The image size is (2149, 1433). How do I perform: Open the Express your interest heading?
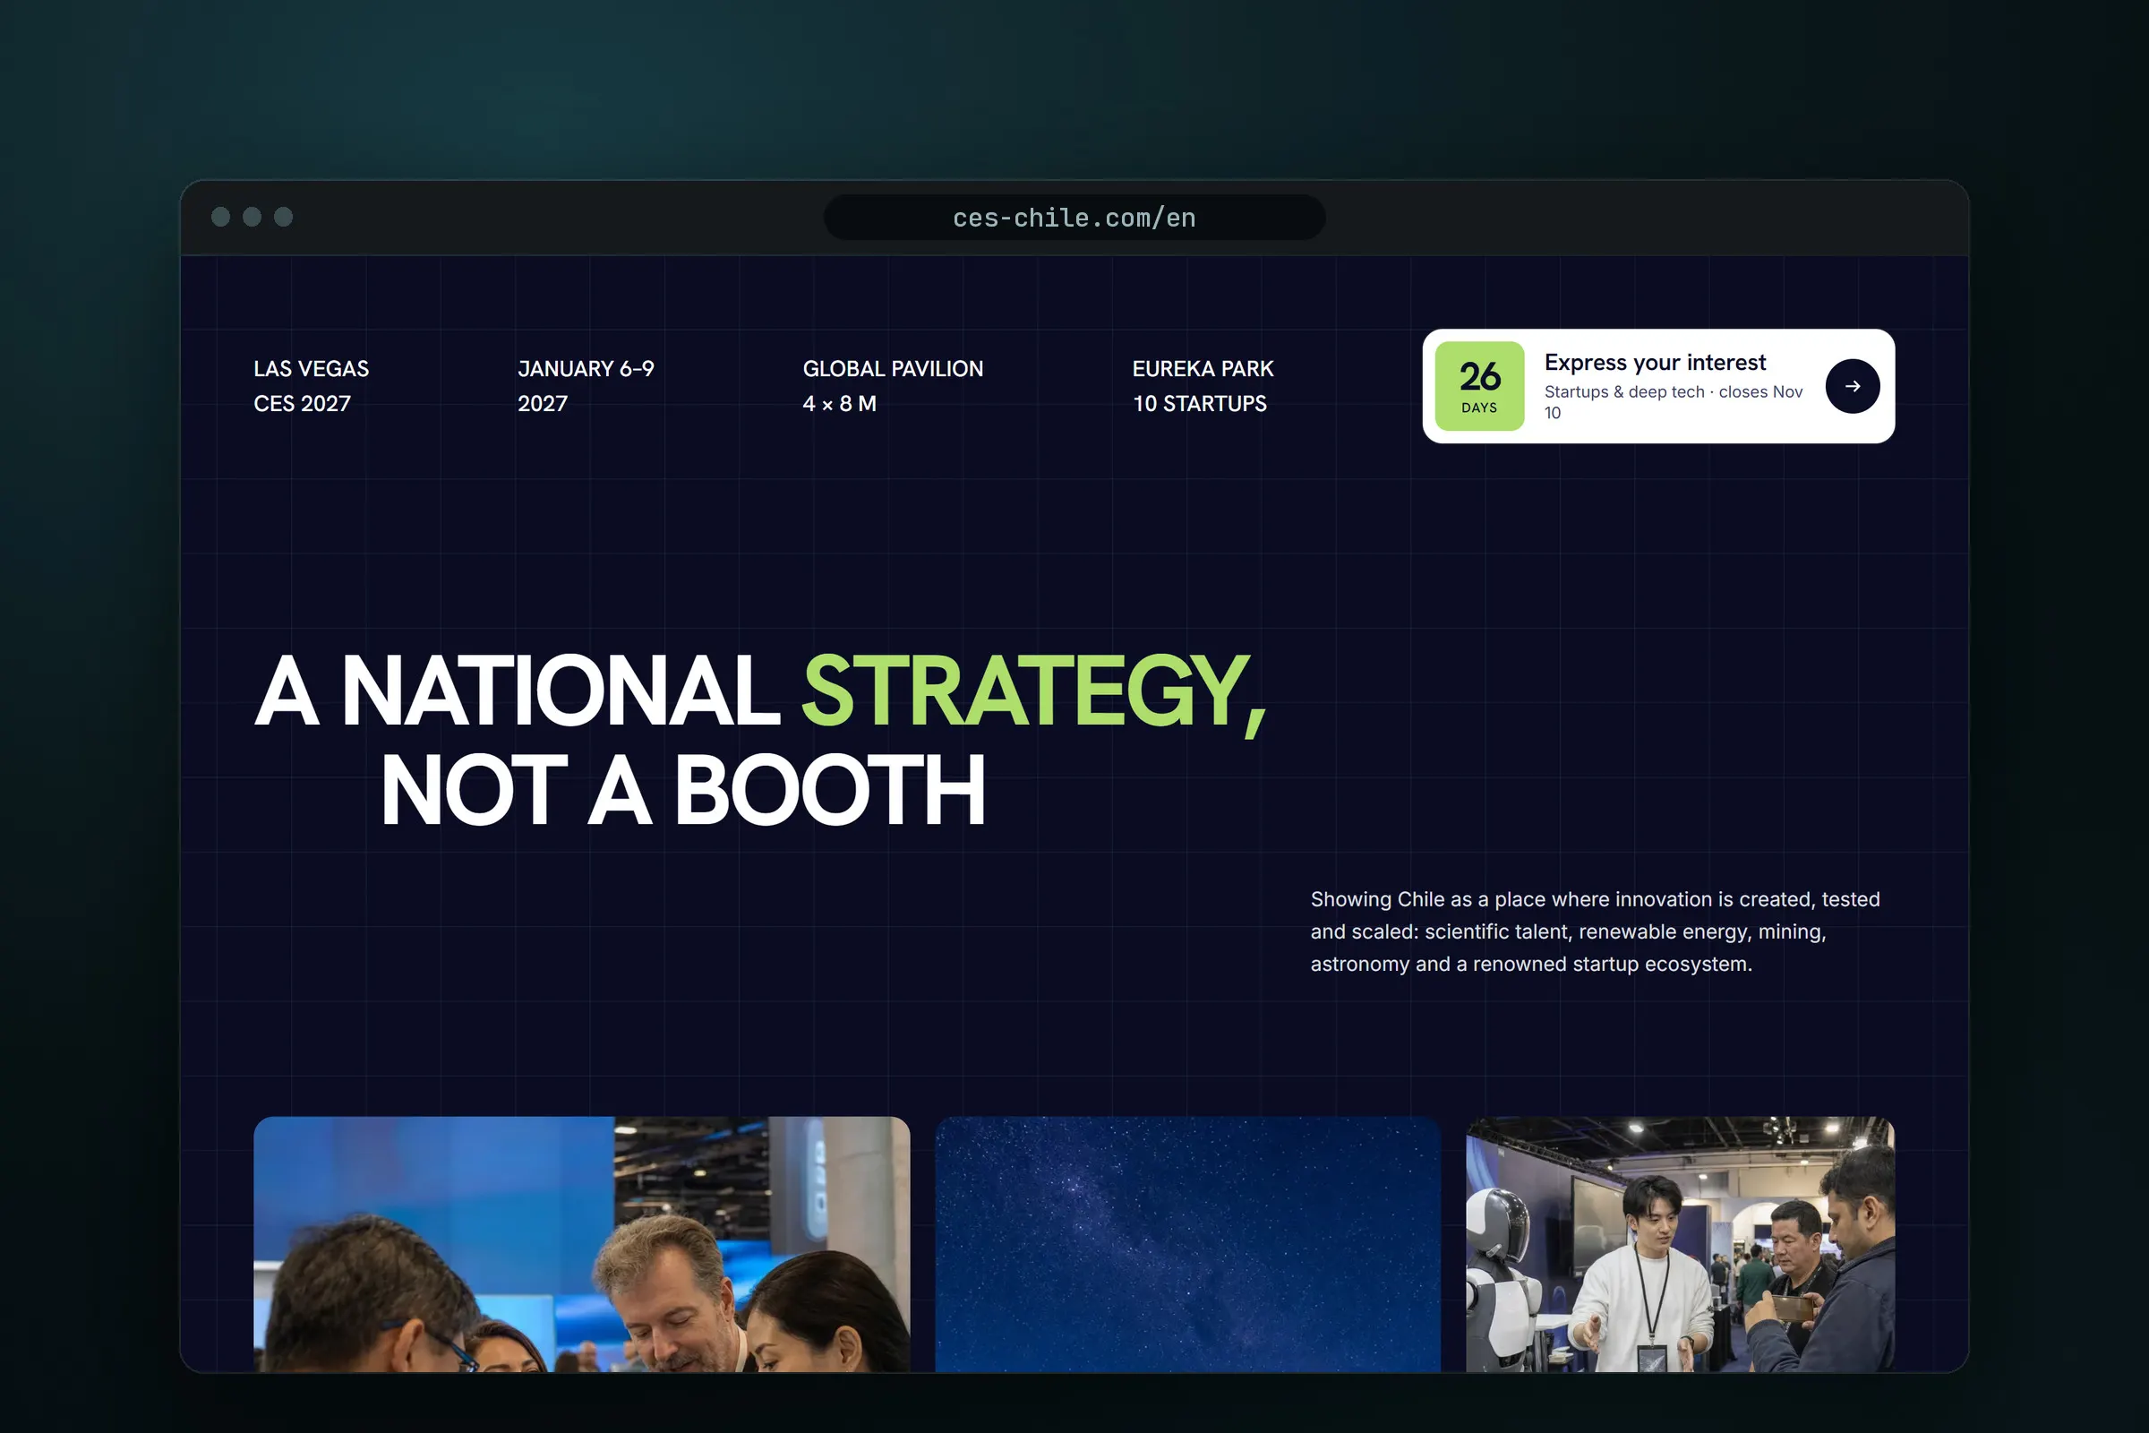click(x=1655, y=363)
